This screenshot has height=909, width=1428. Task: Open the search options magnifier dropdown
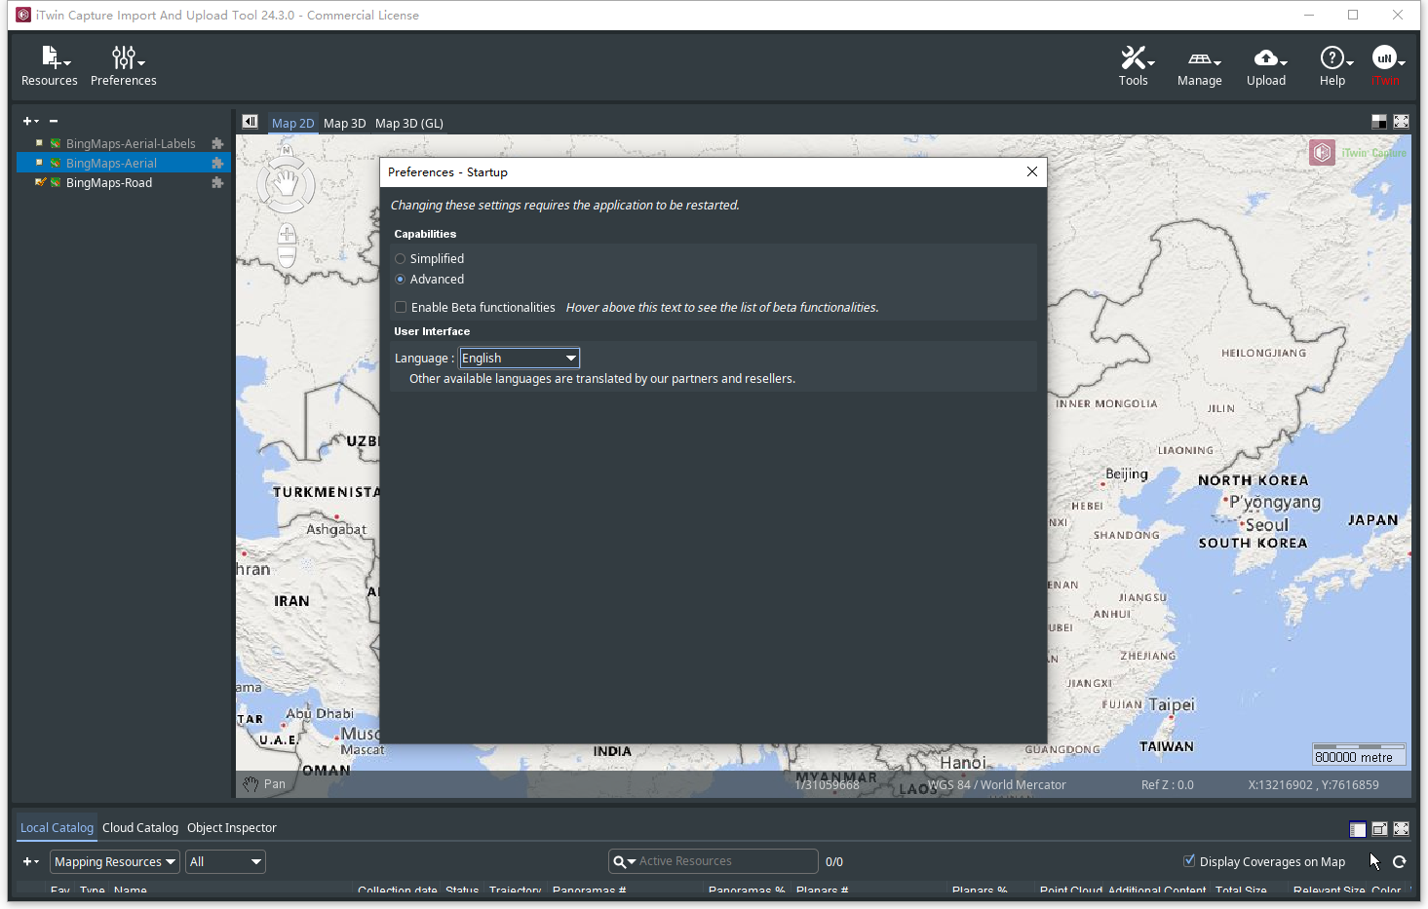tap(624, 861)
